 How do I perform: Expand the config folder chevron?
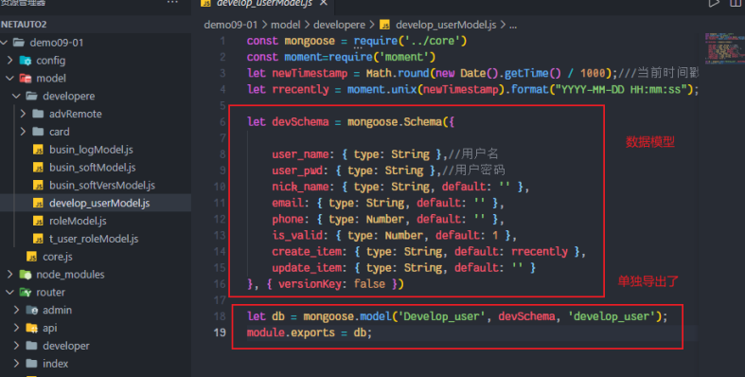click(10, 61)
